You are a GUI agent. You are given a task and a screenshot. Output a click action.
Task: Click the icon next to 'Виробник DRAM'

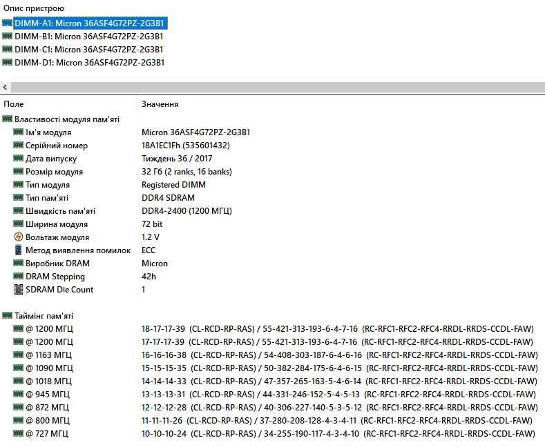click(x=19, y=263)
